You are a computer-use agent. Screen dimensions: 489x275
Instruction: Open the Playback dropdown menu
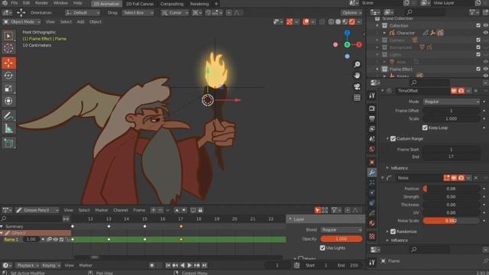coord(28,265)
